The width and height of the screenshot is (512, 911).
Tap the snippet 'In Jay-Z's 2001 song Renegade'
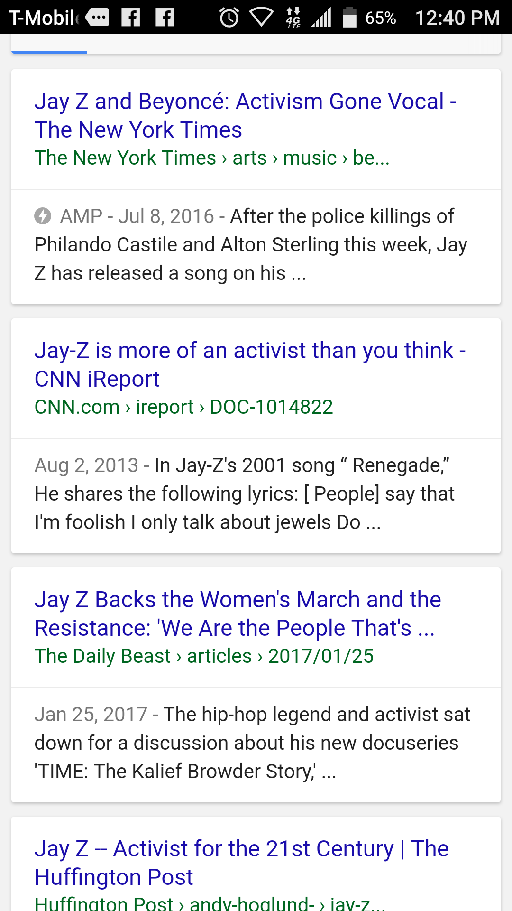click(245, 494)
